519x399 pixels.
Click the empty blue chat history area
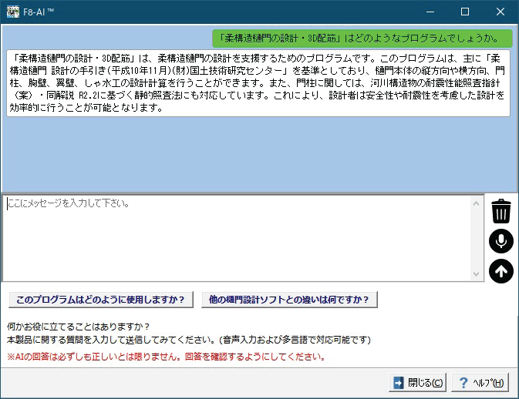point(258,154)
